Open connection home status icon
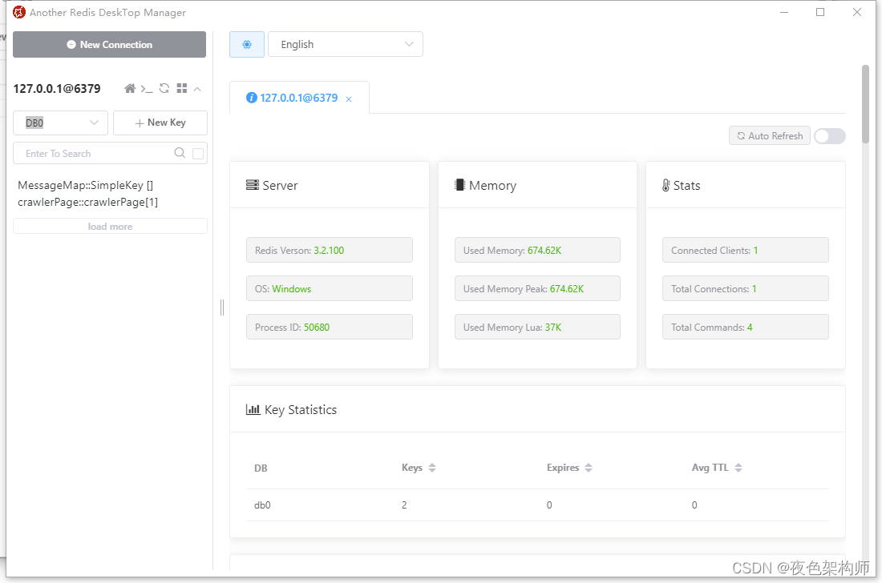This screenshot has width=882, height=583. click(130, 88)
